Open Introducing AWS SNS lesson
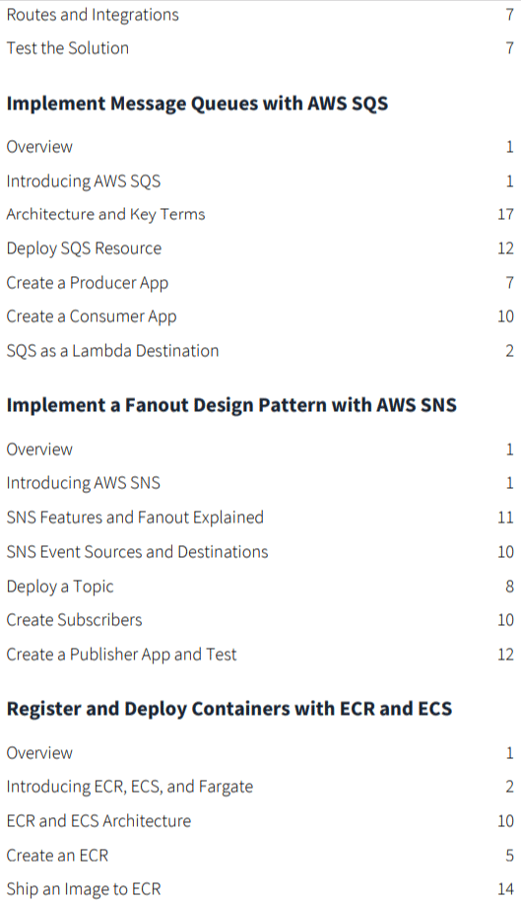The width and height of the screenshot is (521, 903). coord(84,483)
